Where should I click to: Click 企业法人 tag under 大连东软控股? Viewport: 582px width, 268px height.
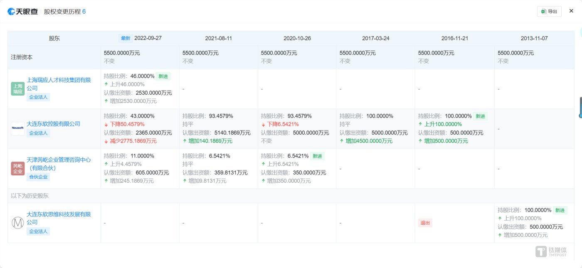click(38, 133)
